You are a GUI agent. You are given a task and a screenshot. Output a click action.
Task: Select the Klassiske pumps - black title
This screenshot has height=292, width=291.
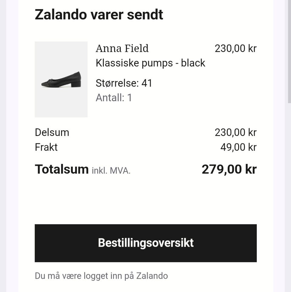150,63
